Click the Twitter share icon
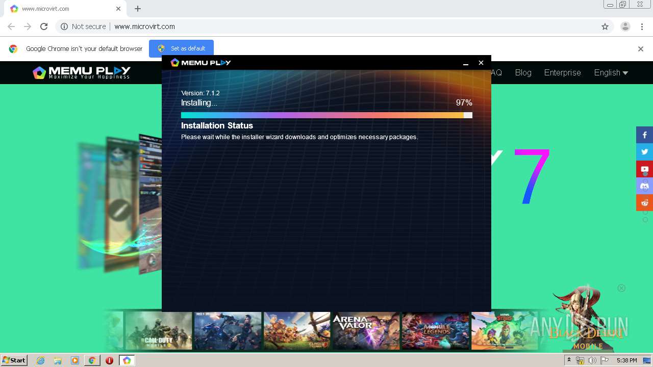This screenshot has height=367, width=653. coord(644,152)
